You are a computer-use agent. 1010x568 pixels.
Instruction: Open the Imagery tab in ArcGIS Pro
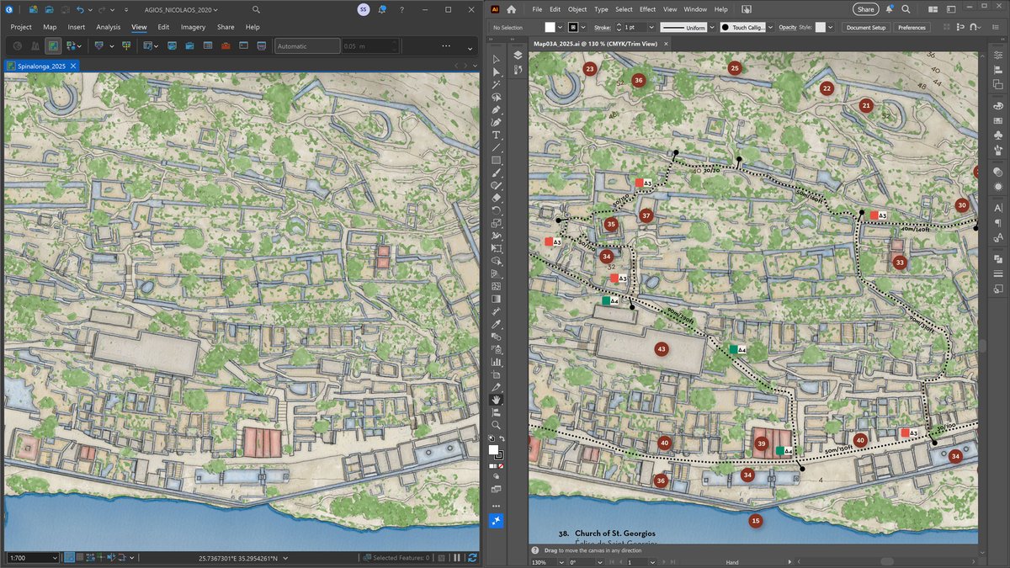click(x=193, y=27)
